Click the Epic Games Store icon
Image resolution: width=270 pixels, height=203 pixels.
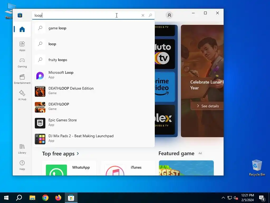[x=40, y=123]
